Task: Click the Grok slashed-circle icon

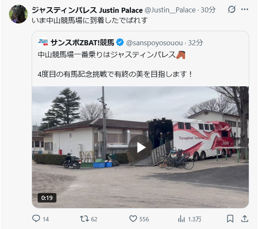Action: pos(232,9)
